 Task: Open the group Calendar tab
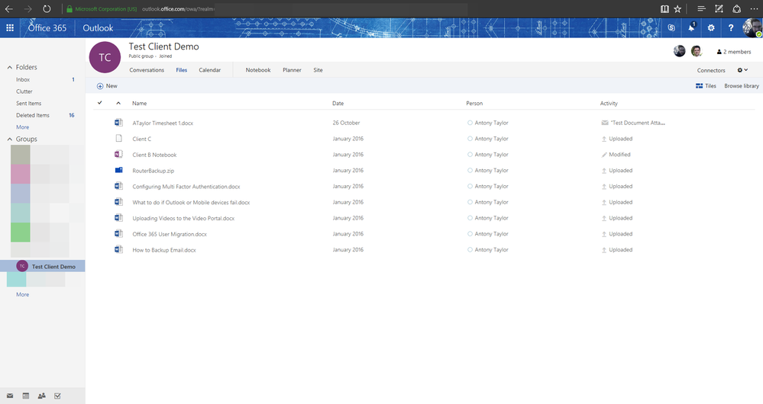(x=210, y=70)
